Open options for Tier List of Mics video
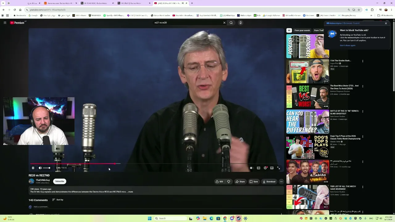This screenshot has width=395, height=222. click(x=363, y=187)
